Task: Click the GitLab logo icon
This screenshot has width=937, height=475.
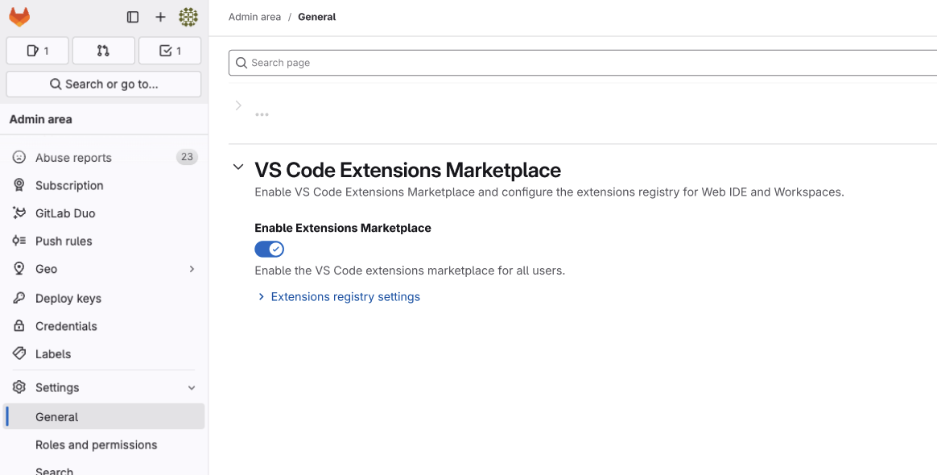Action: (19, 17)
